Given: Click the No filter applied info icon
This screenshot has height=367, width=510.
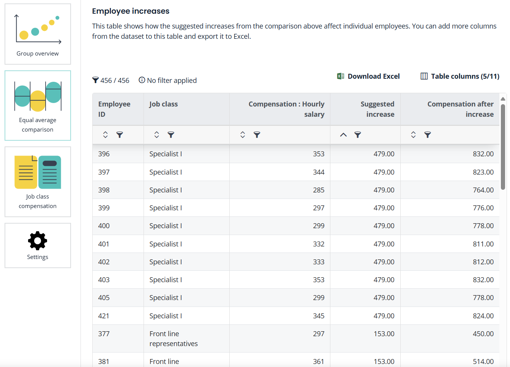Looking at the screenshot, I should 142,80.
